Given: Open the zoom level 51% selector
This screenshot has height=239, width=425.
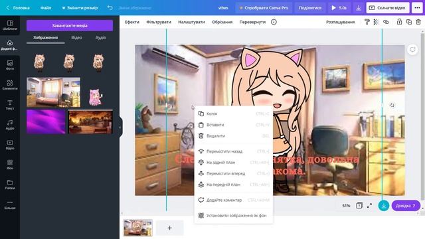Looking at the screenshot, I should point(346,206).
